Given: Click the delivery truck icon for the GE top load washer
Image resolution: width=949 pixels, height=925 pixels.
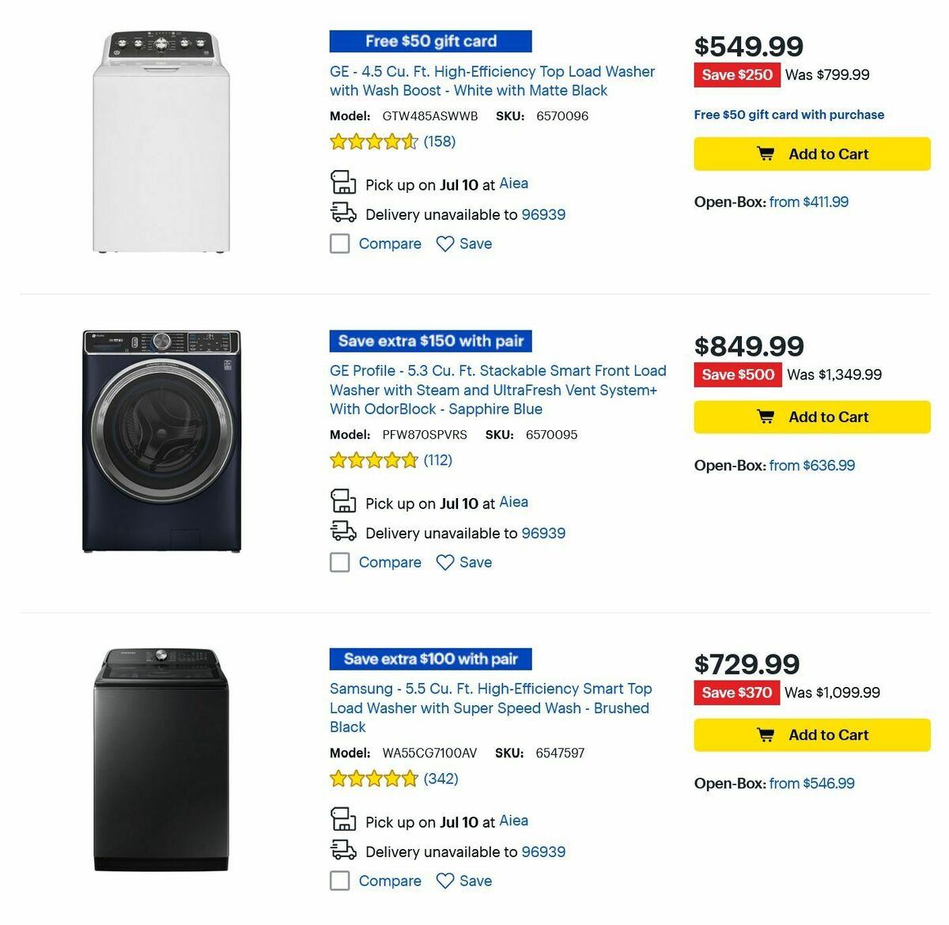Looking at the screenshot, I should pos(343,213).
